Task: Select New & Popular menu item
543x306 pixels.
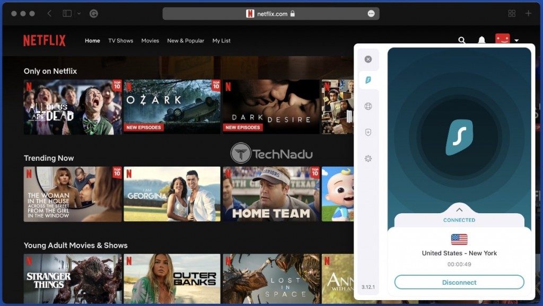Action: point(186,40)
